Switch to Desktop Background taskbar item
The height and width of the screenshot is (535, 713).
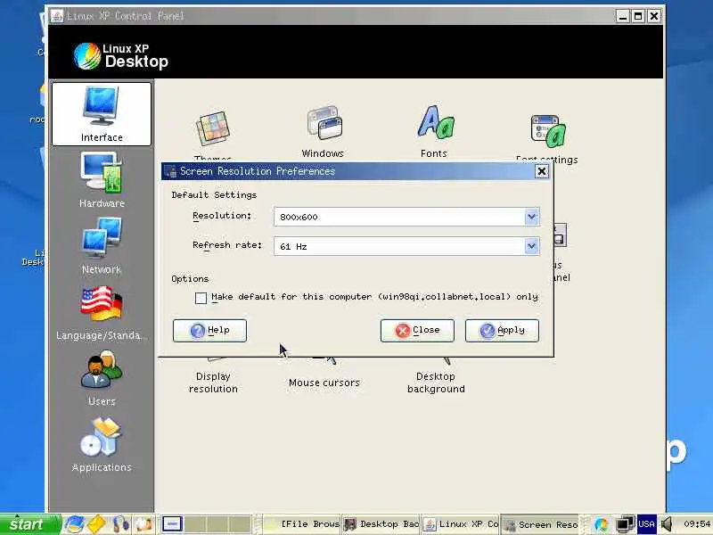click(x=381, y=524)
